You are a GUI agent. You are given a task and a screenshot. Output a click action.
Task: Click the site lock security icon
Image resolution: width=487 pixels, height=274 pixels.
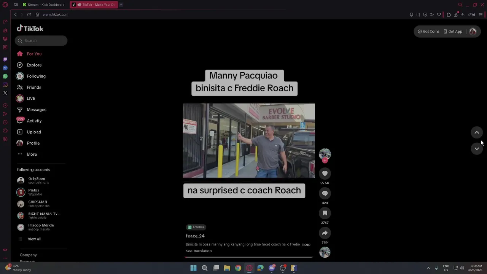pyautogui.click(x=37, y=14)
